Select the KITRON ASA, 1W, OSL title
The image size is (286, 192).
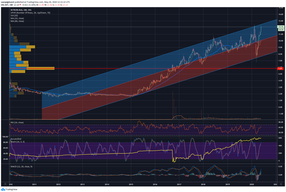[21, 10]
